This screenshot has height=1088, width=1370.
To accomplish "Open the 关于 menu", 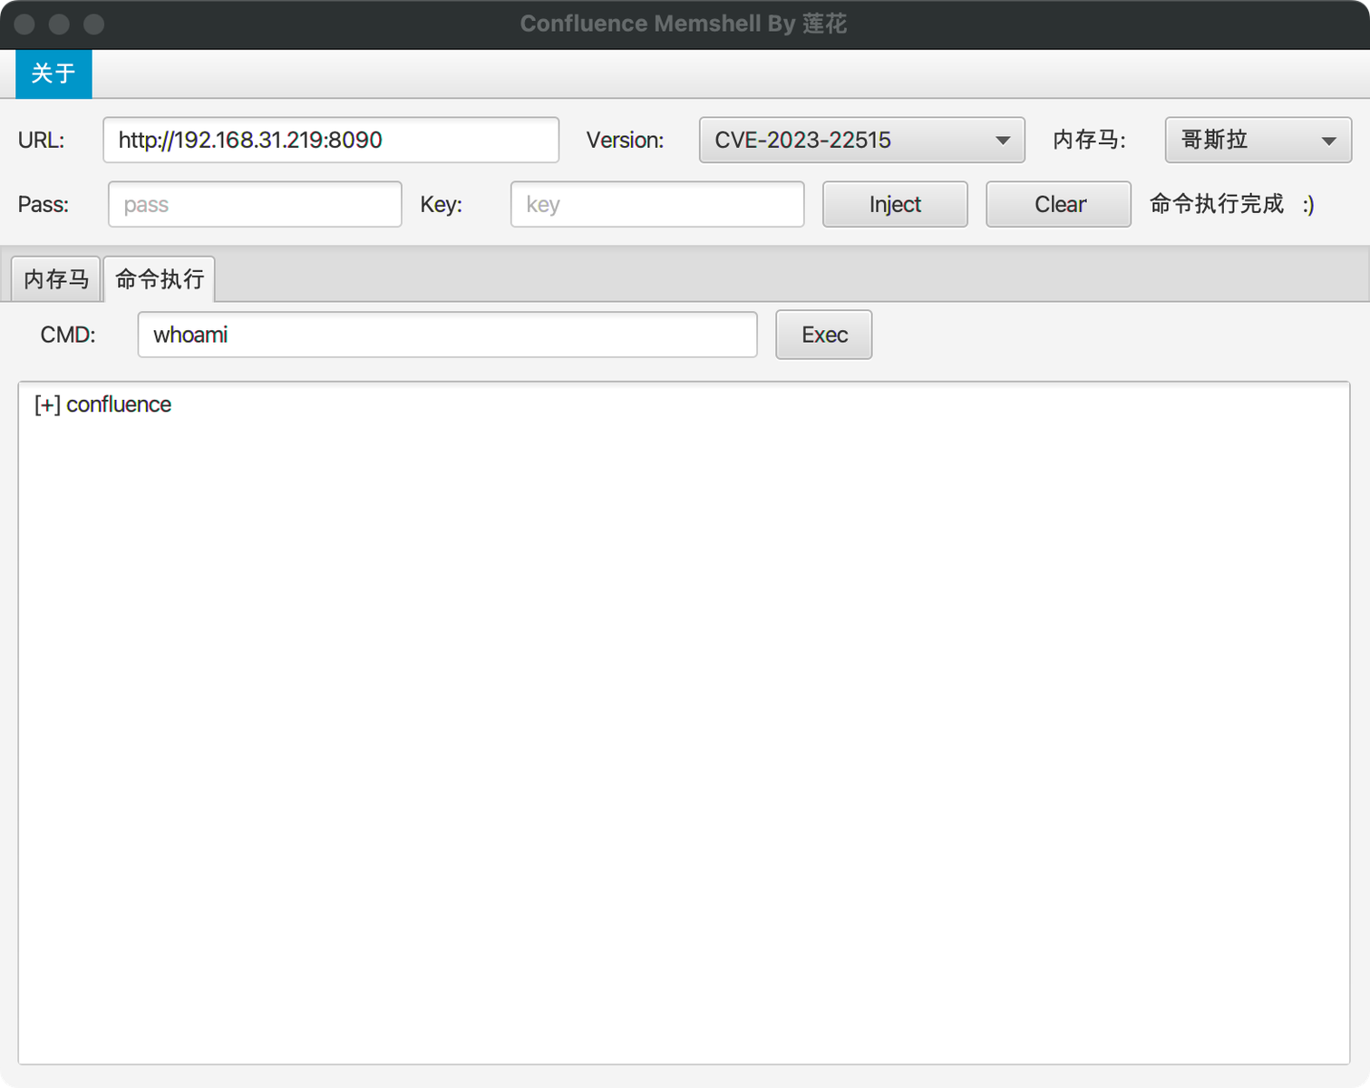I will (x=53, y=73).
